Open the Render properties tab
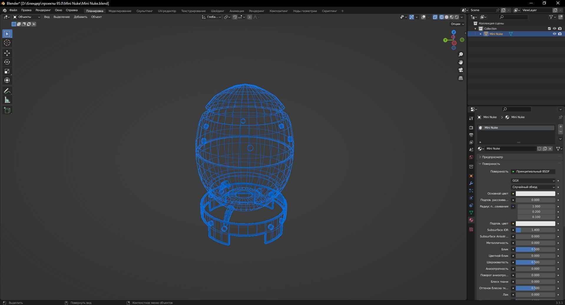565x305 pixels. click(471, 128)
